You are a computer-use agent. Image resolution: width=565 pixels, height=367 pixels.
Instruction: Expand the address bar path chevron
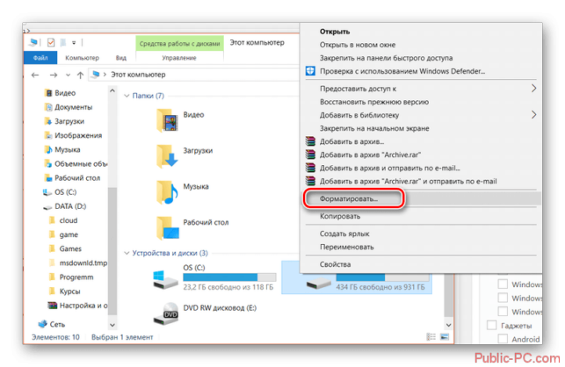pos(105,75)
